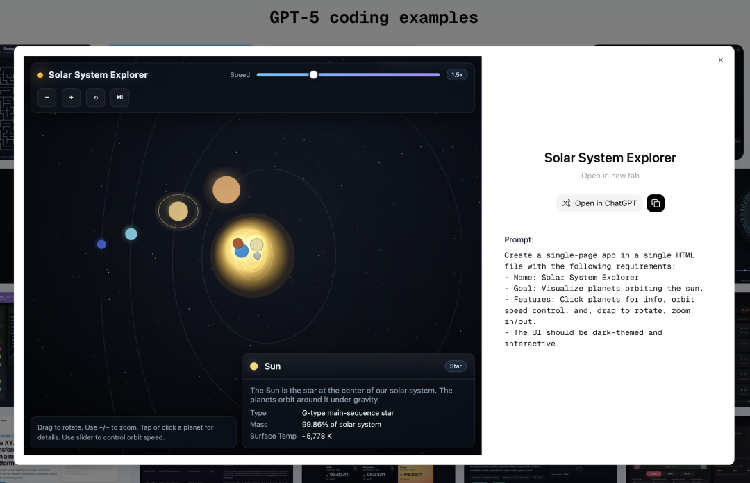Click the Drag to rotate hint text

point(126,432)
